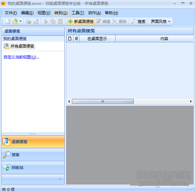Expand the arrow next to open folder

click(21, 21)
